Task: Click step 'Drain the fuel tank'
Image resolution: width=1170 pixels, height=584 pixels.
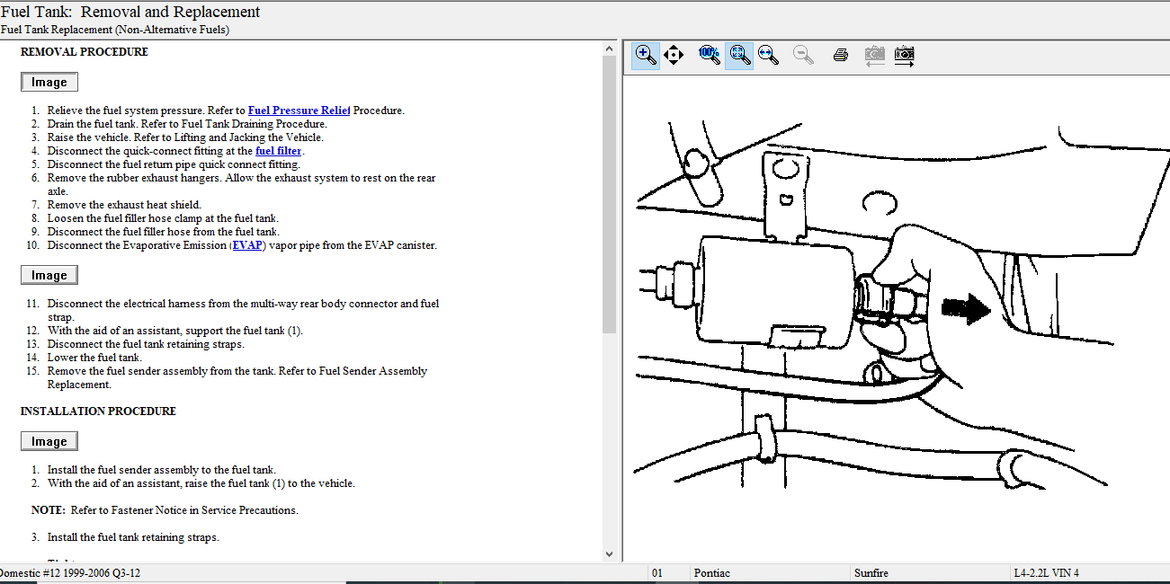Action: 187,124
